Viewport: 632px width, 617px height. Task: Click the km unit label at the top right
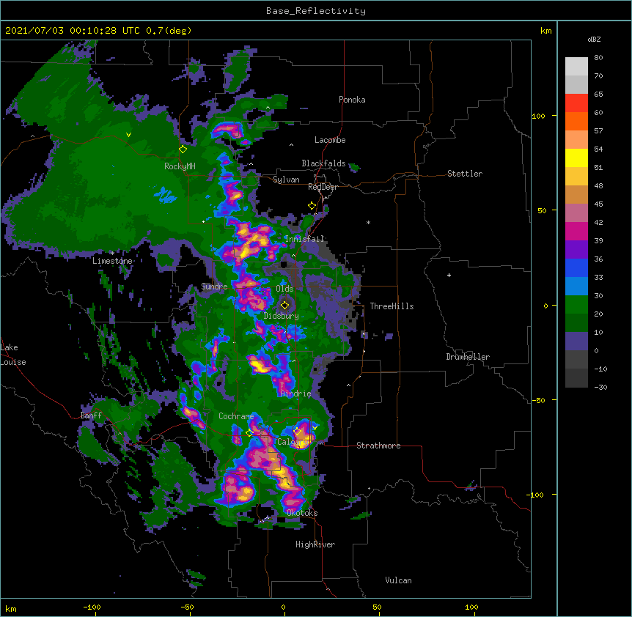(545, 31)
